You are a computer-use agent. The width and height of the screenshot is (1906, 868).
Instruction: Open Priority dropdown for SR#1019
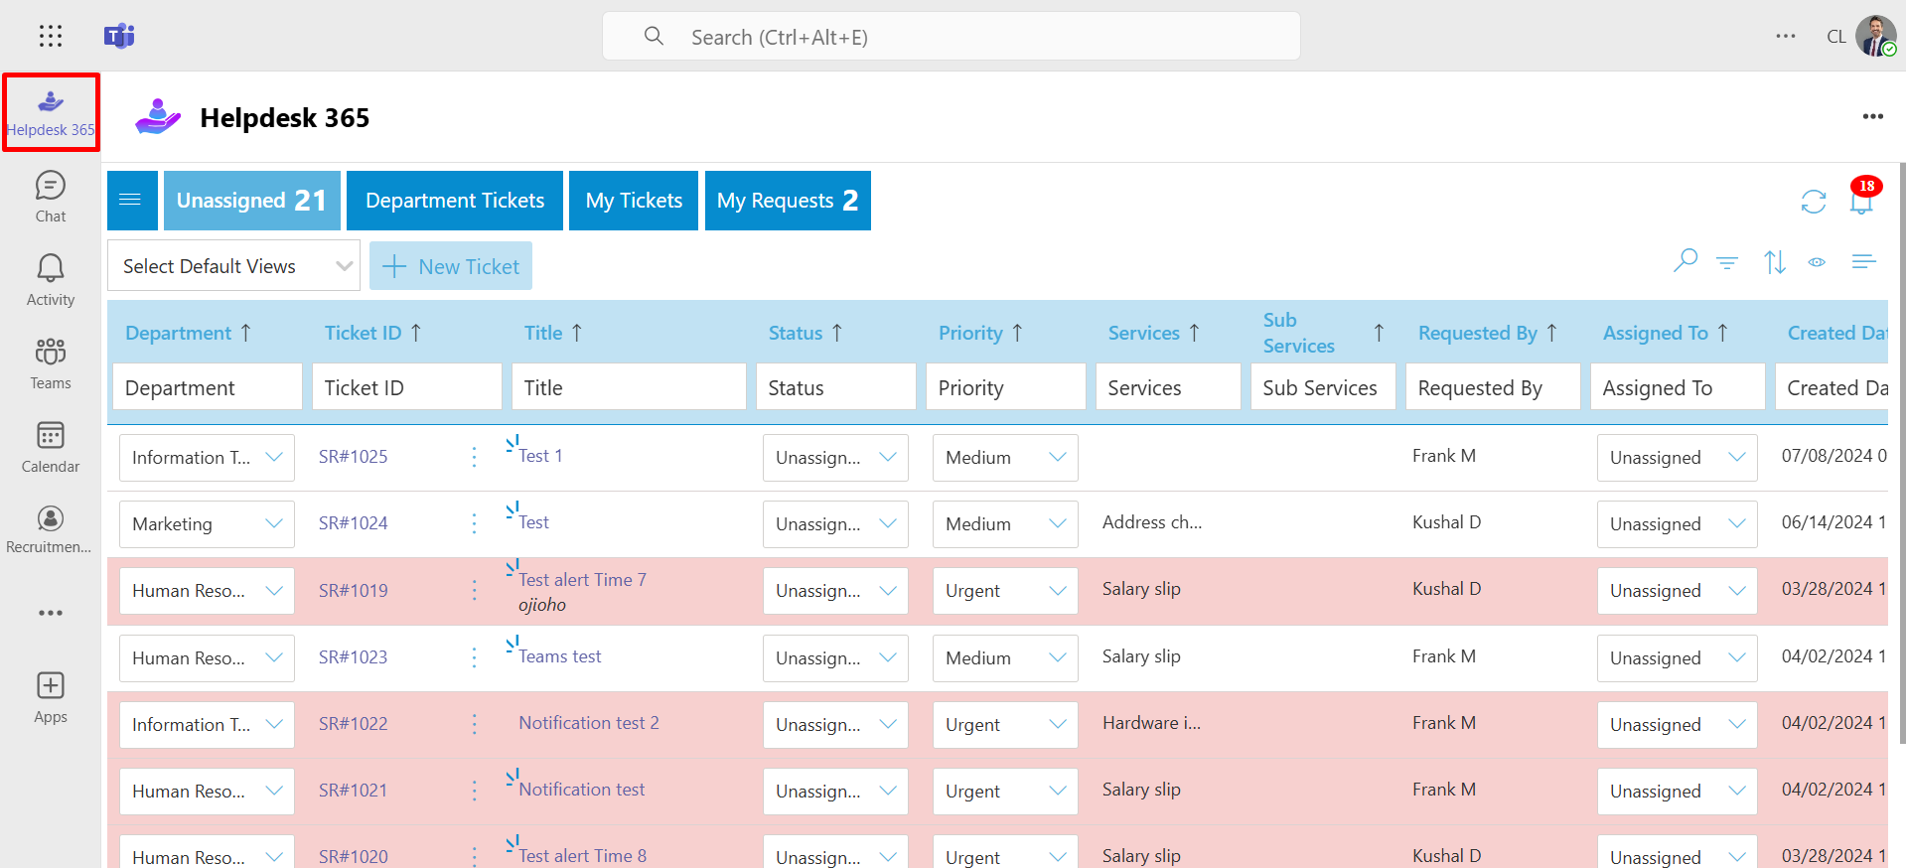point(1005,591)
